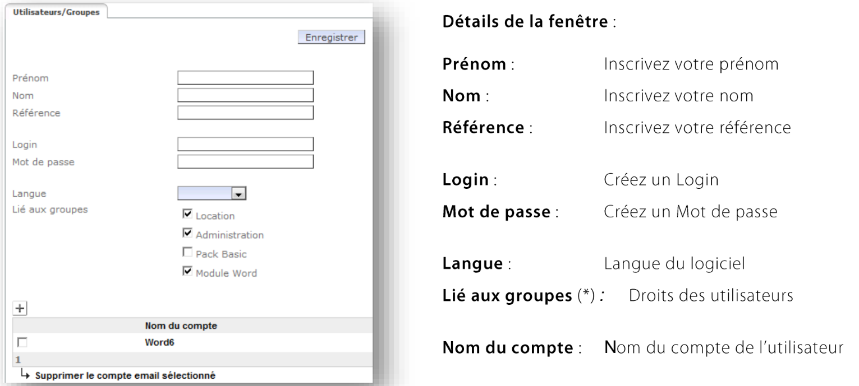Toggle the Module Word checkbox
859x386 pixels.
tap(186, 273)
